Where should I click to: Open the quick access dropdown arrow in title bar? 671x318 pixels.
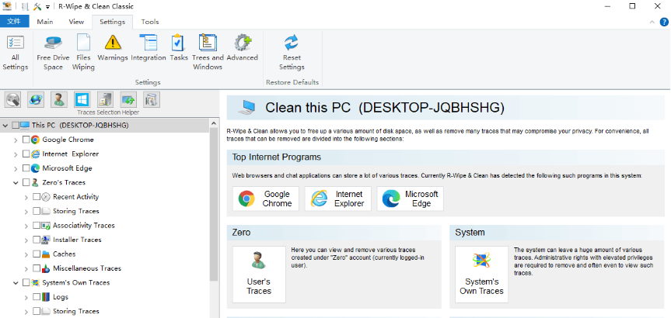[47, 7]
